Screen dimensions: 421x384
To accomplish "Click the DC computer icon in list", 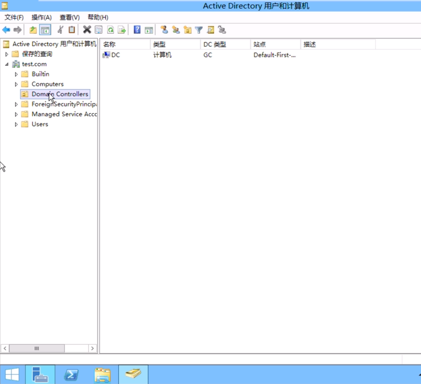I will point(106,55).
